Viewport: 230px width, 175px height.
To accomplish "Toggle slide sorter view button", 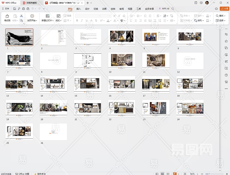I will coord(162,174).
